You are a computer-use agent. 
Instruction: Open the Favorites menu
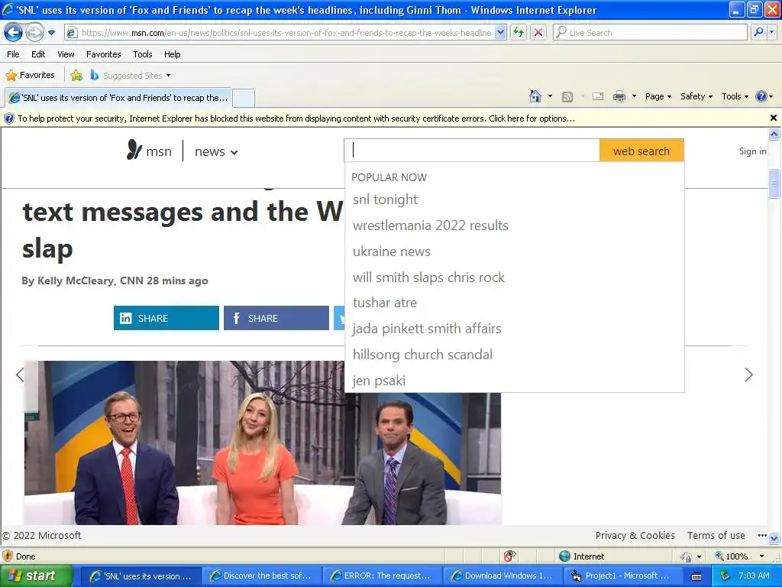click(103, 54)
